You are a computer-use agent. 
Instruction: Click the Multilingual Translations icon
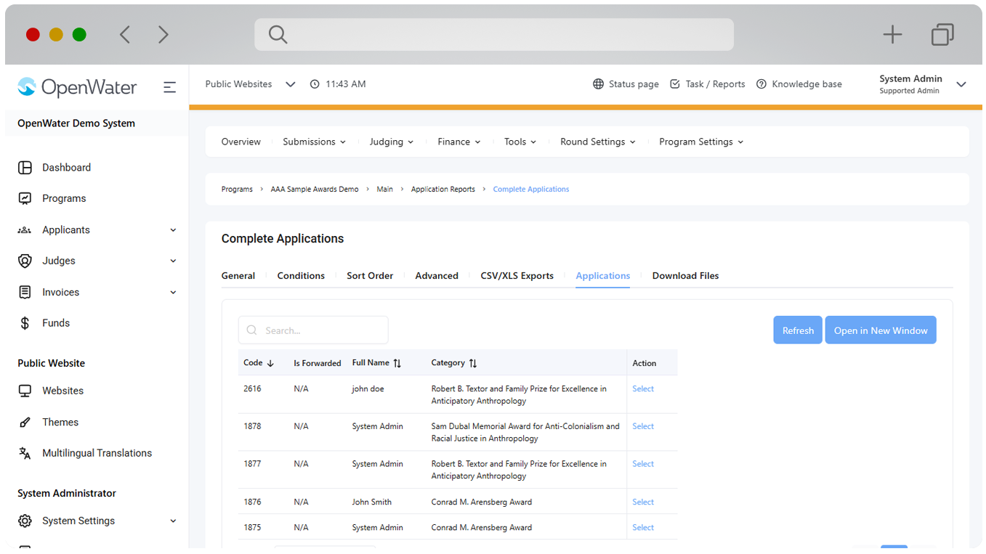pos(25,453)
